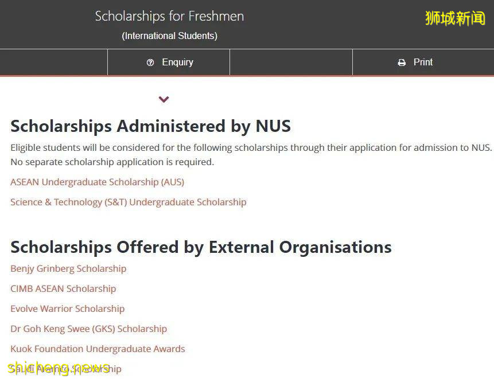Click the yellow 狮城新闻 watermark logo
The width and height of the screenshot is (494, 379).
point(455,18)
